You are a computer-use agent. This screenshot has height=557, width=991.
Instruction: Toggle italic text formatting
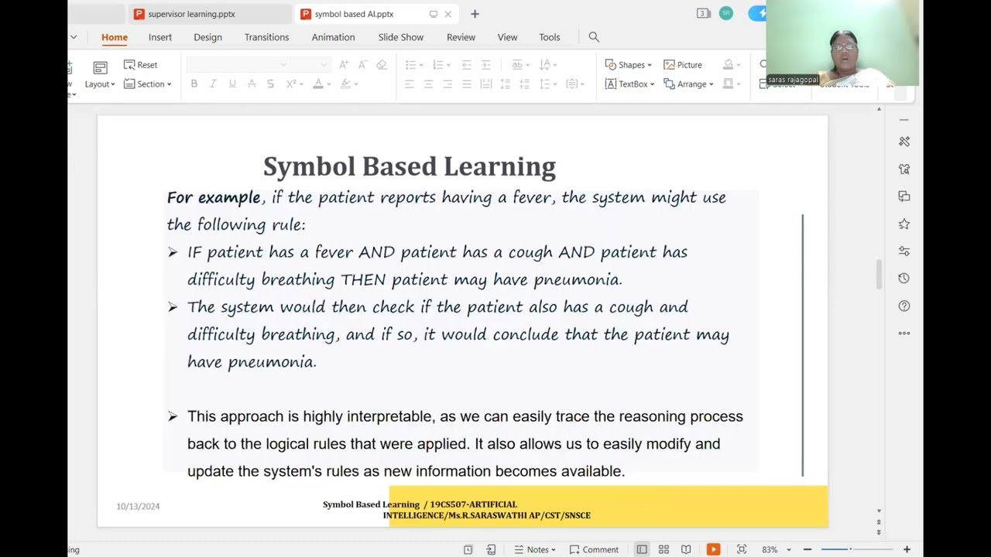point(213,84)
